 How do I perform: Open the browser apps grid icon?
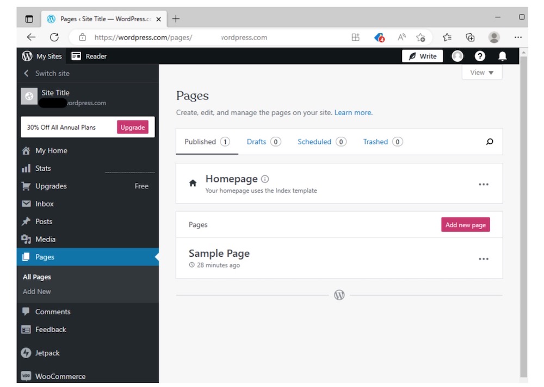point(356,37)
